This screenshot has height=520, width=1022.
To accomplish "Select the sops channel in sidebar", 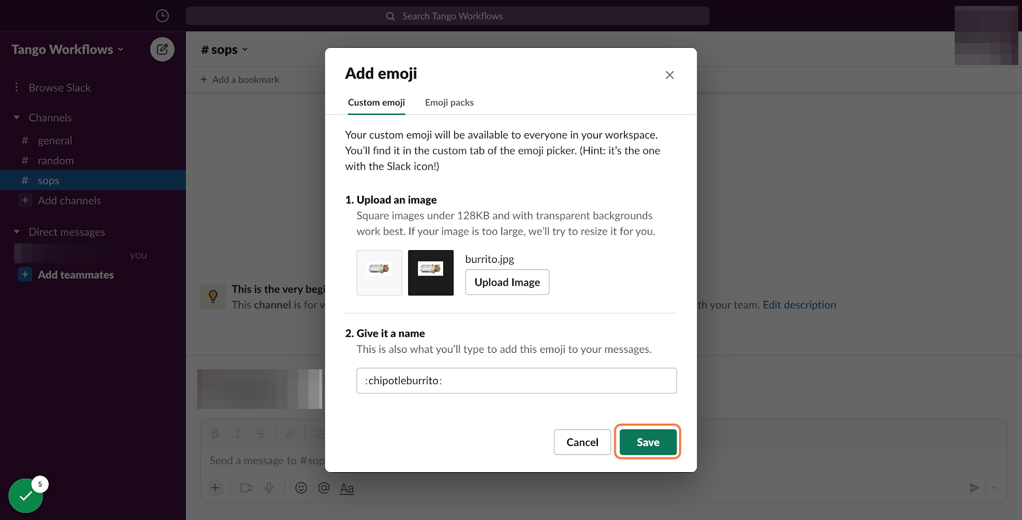I will [93, 181].
